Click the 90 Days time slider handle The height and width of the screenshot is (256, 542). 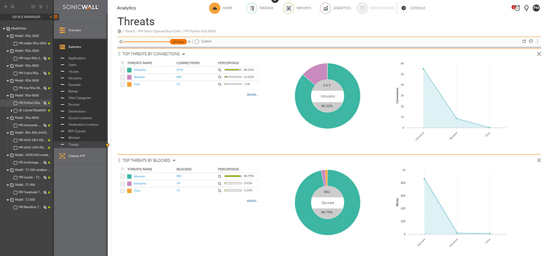[x=178, y=42]
